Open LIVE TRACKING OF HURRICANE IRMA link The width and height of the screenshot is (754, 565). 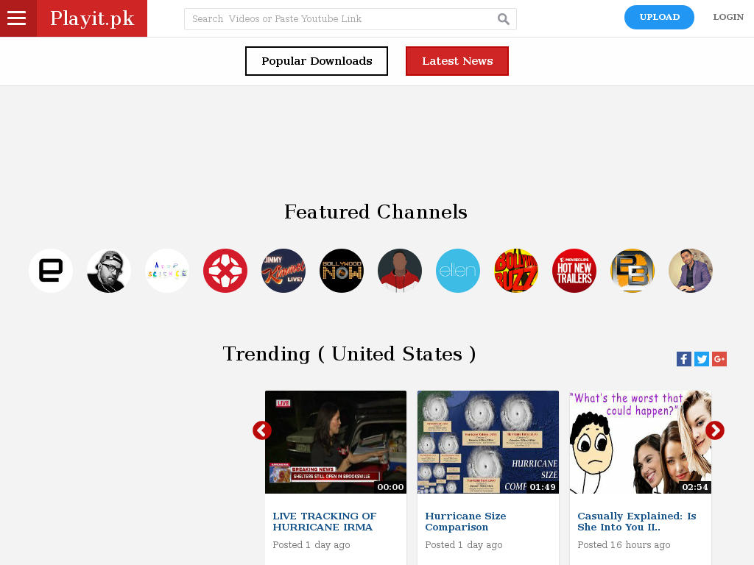point(325,522)
